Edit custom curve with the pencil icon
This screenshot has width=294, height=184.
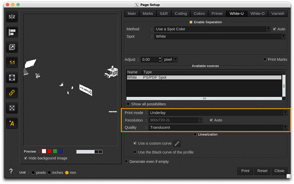coord(177,143)
